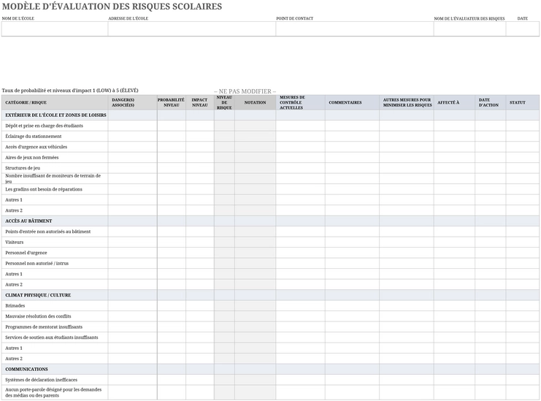Viewport: 541px width, 401px height.
Task: Select the NOTATION column header
Action: [255, 102]
